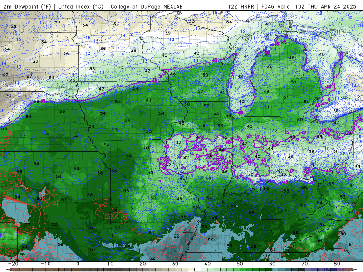363x272 pixels.
Task: Click the 20 label on the color scale
Action: coord(142,264)
